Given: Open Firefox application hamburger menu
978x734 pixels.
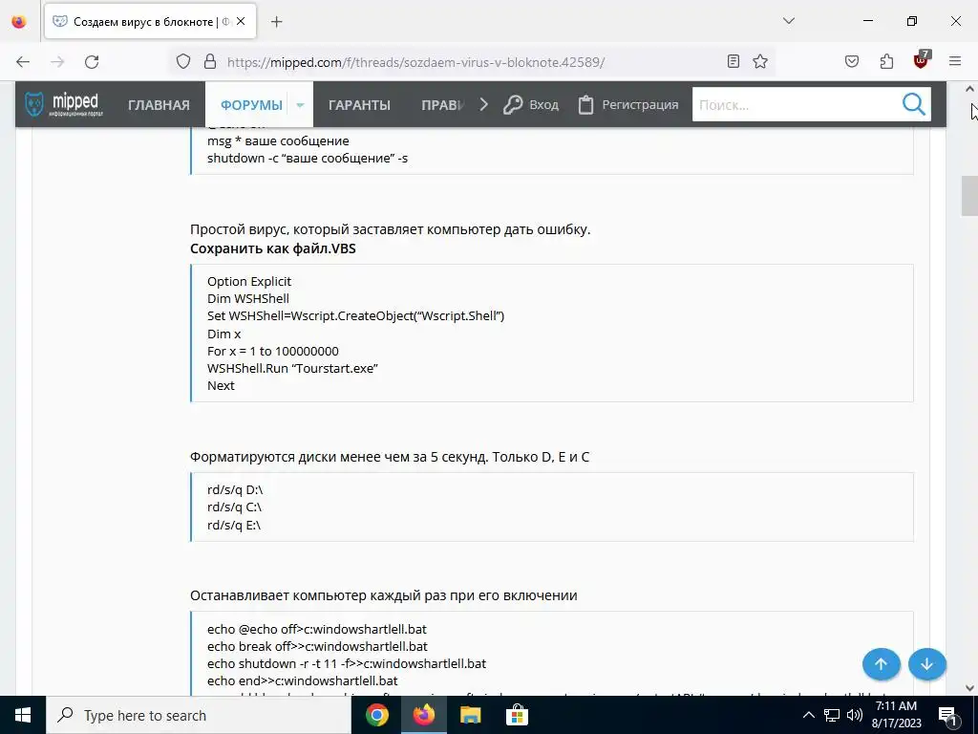Looking at the screenshot, I should click(955, 61).
